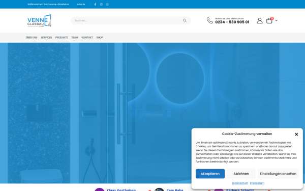The image size is (305, 191).
Task: Open the SERVICES menu
Action: pos(46,37)
